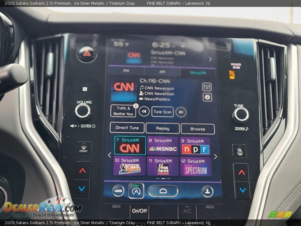Screen dimensions: 301x226
Task: Go to previous preset page
Action: 110,155
